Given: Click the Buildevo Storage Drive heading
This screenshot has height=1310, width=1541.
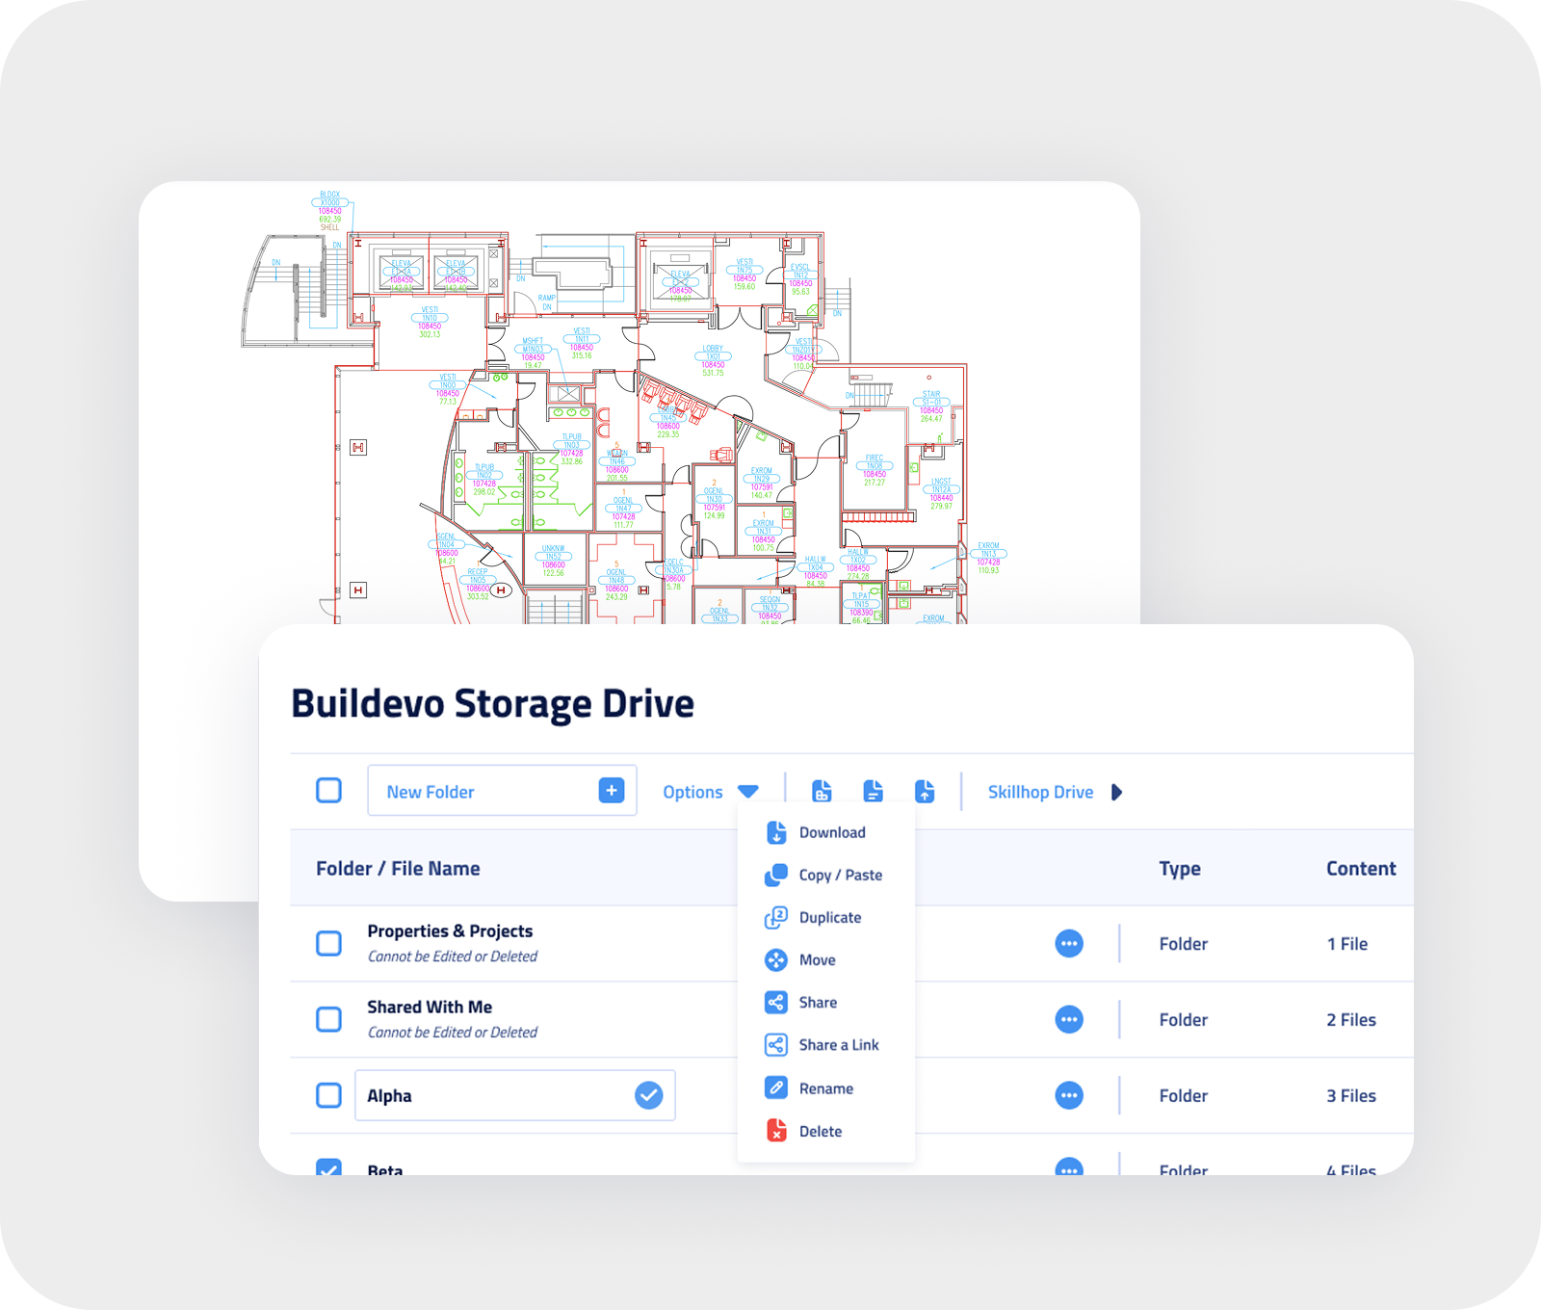Looking at the screenshot, I should coord(492,703).
